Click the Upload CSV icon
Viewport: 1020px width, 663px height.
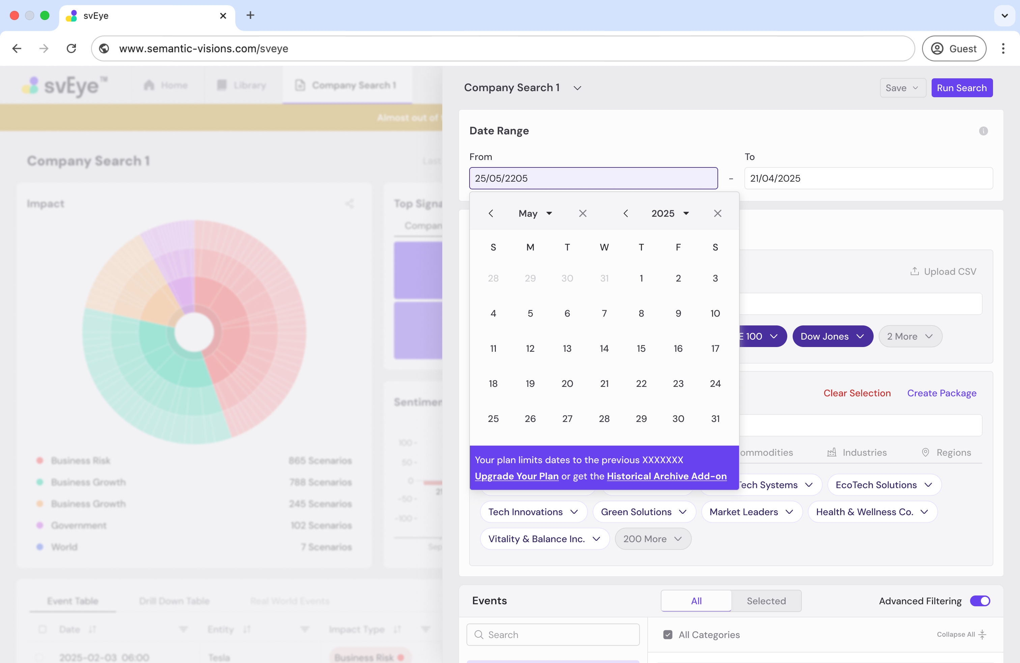tap(914, 271)
